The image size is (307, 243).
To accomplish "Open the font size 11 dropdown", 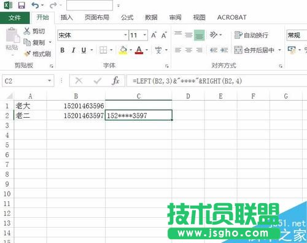I will [x=145, y=35].
